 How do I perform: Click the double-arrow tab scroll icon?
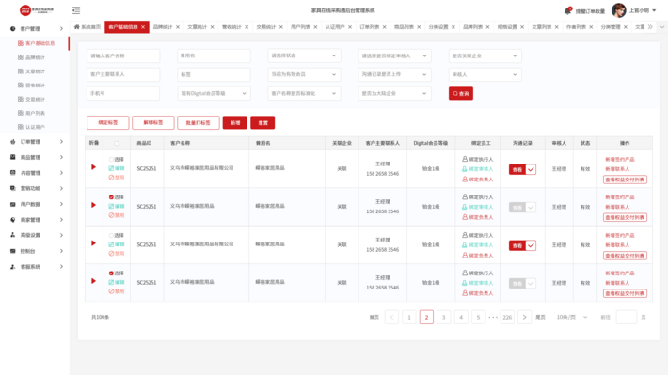click(650, 27)
